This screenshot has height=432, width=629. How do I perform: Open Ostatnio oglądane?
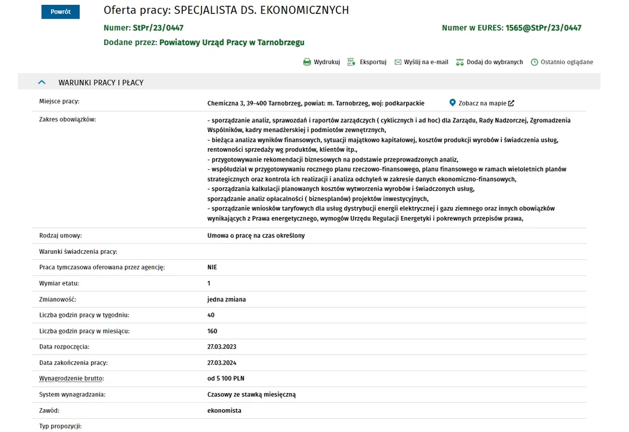[x=567, y=62]
